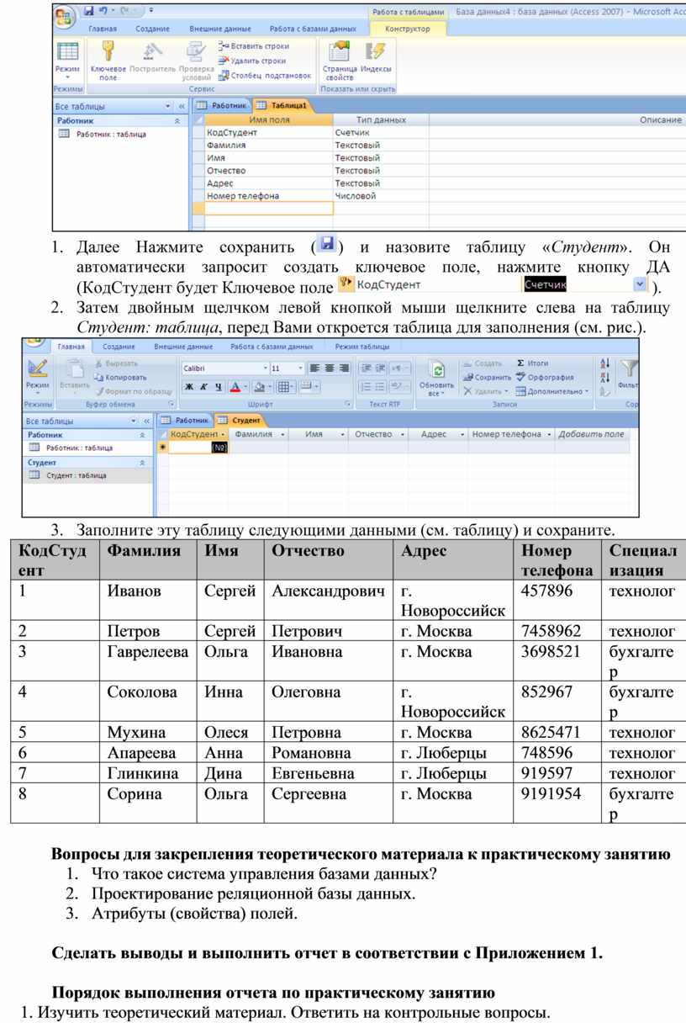The height and width of the screenshot is (1023, 686).
Task: Click the Undo arrow in the design-view title bar
Action: [x=103, y=12]
